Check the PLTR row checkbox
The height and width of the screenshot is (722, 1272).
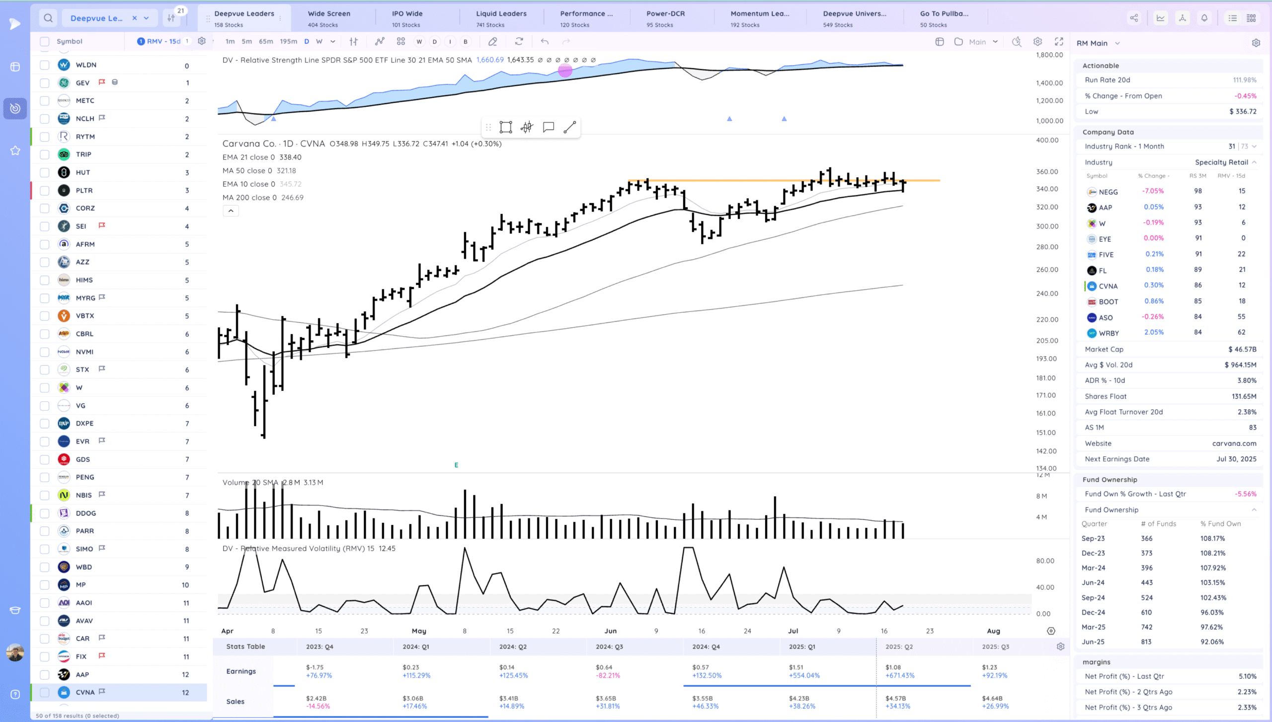point(45,191)
